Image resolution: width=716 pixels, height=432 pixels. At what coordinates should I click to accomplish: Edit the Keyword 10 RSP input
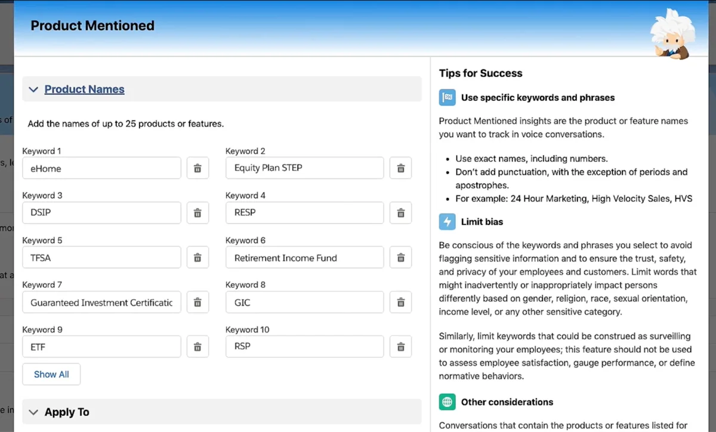pos(305,346)
